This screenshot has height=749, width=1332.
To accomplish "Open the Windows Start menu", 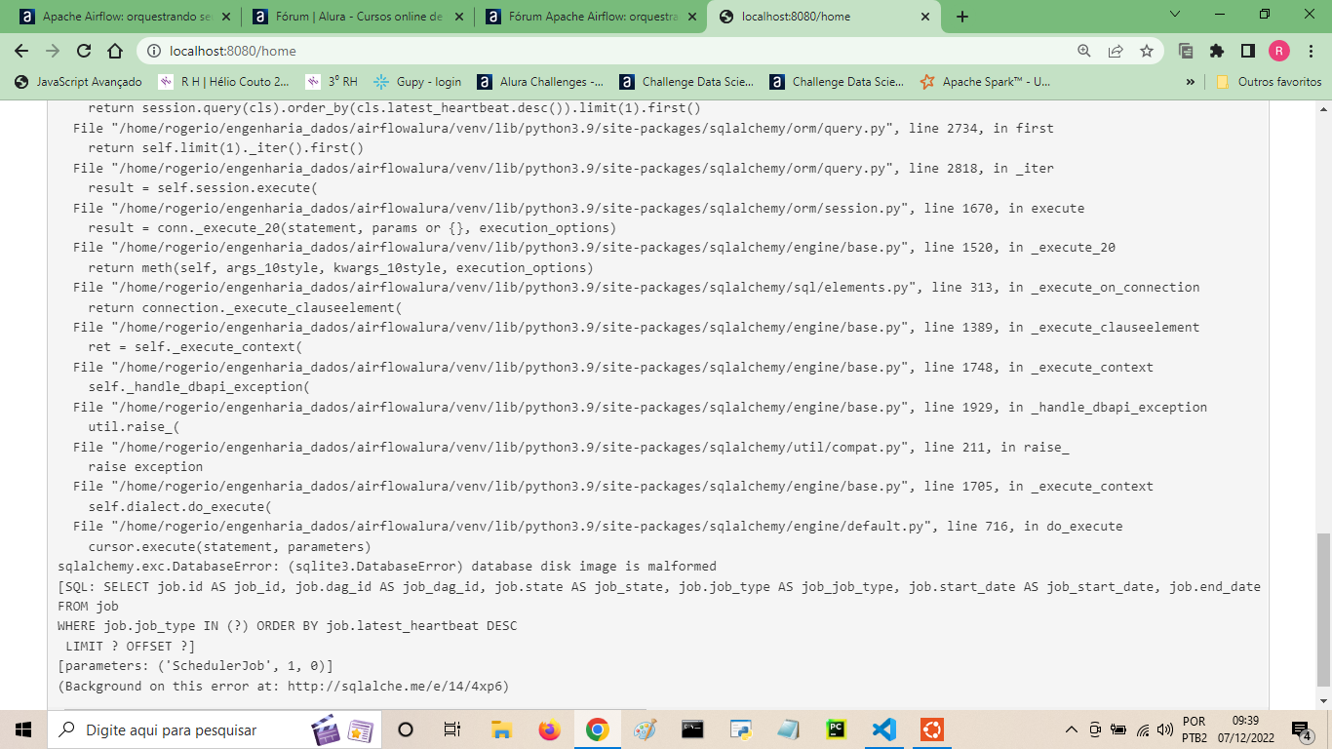I will pos(23,729).
